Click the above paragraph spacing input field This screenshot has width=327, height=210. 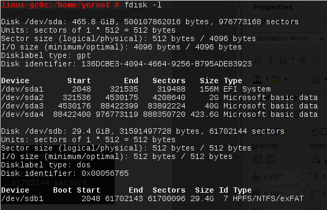point(281,177)
